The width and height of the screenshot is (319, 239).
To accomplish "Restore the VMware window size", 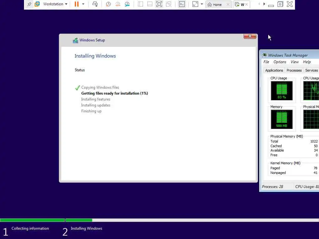I will point(280,4).
